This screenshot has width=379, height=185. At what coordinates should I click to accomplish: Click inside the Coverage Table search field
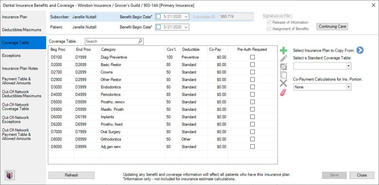[111, 41]
